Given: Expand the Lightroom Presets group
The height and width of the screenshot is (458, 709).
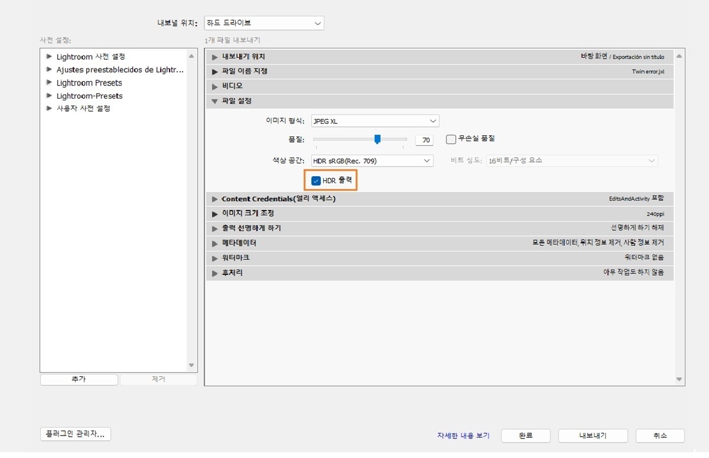Looking at the screenshot, I should pyautogui.click(x=49, y=83).
